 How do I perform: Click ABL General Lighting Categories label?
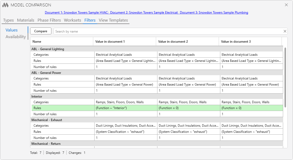41,55
